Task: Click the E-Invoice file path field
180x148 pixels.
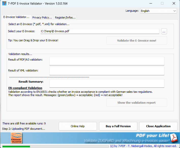Action: click(x=100, y=31)
